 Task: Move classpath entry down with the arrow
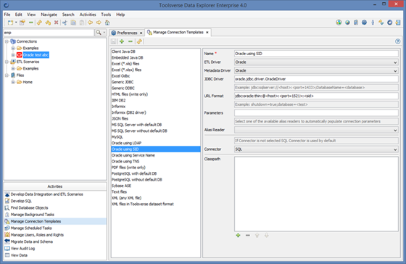(x=267, y=235)
